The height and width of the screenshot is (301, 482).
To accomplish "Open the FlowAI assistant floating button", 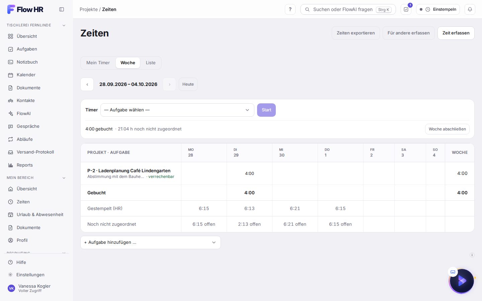I will (x=462, y=281).
